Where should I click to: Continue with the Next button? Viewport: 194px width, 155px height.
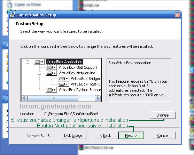click(131, 135)
